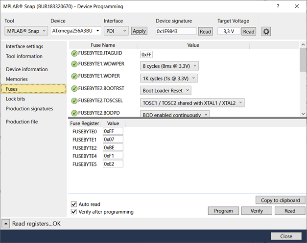Viewport: 307px width, 243px height.
Task: Click the Close button at the bottom
Action: point(286,236)
